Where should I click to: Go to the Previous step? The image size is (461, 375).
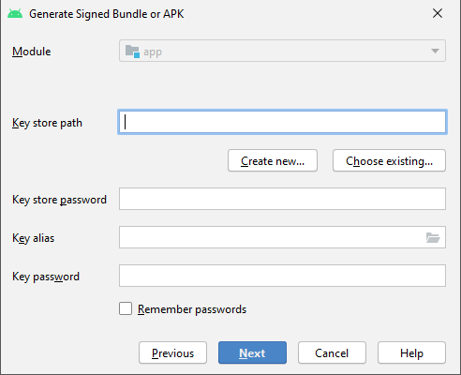[x=172, y=352]
